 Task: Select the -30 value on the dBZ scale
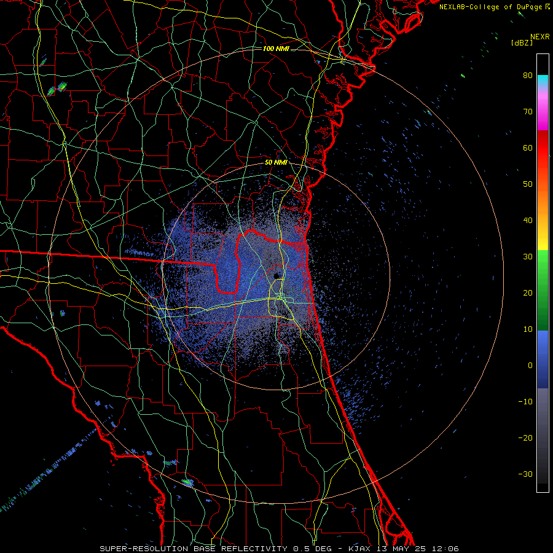pyautogui.click(x=525, y=474)
